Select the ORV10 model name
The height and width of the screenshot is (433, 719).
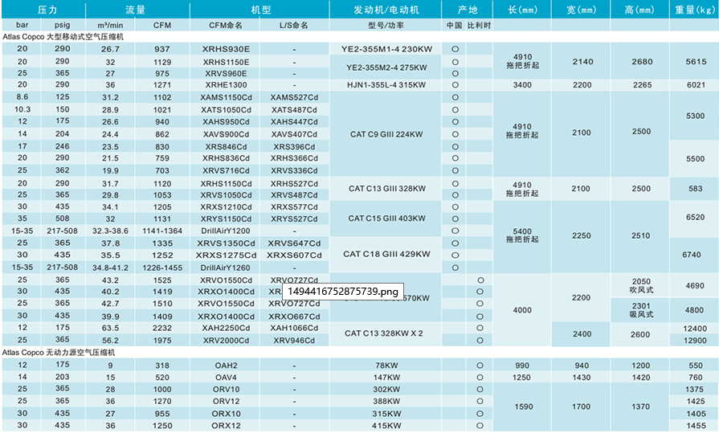[226, 389]
